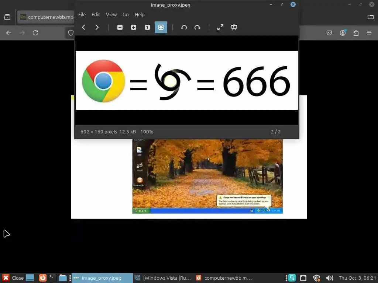Click the square window tray icon
Viewport: 378px width, 283px height.
[x=303, y=278]
